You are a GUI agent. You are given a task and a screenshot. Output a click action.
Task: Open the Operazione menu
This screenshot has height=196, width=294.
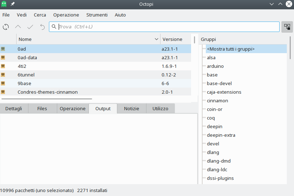pyautogui.click(x=66, y=15)
